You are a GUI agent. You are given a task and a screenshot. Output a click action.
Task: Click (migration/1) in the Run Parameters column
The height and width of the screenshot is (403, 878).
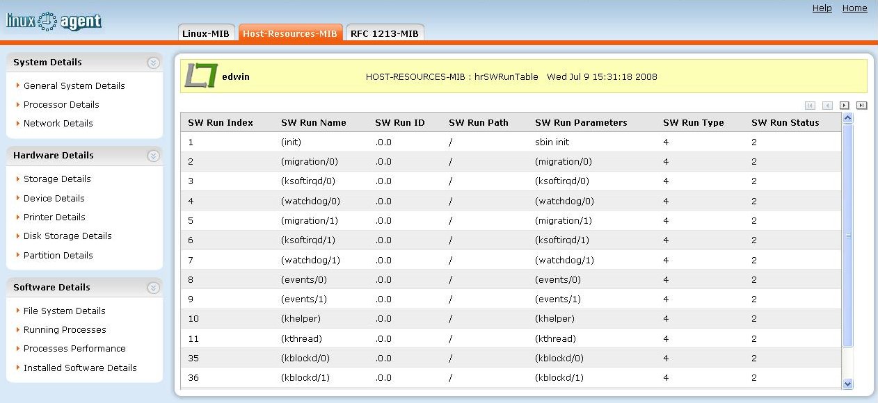[x=564, y=221]
